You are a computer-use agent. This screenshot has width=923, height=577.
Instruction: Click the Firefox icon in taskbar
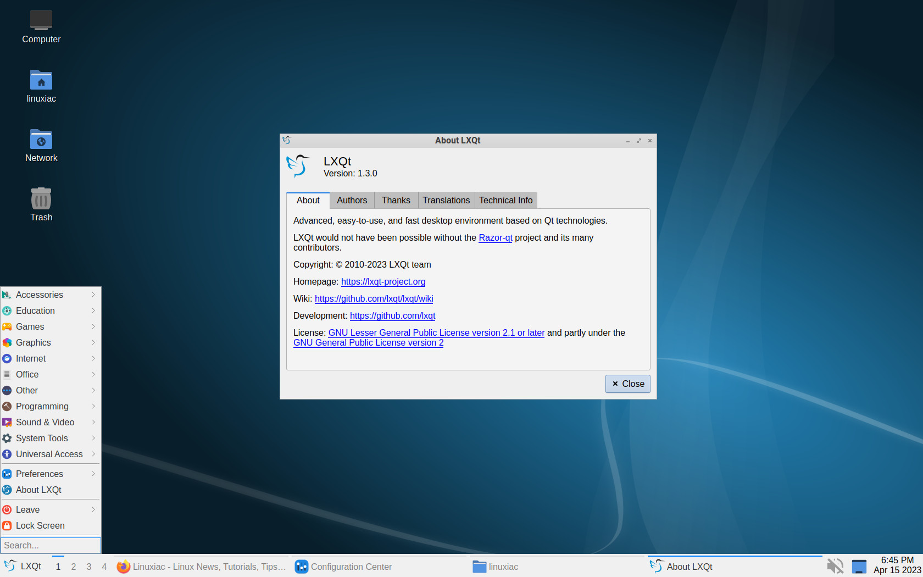[124, 567]
